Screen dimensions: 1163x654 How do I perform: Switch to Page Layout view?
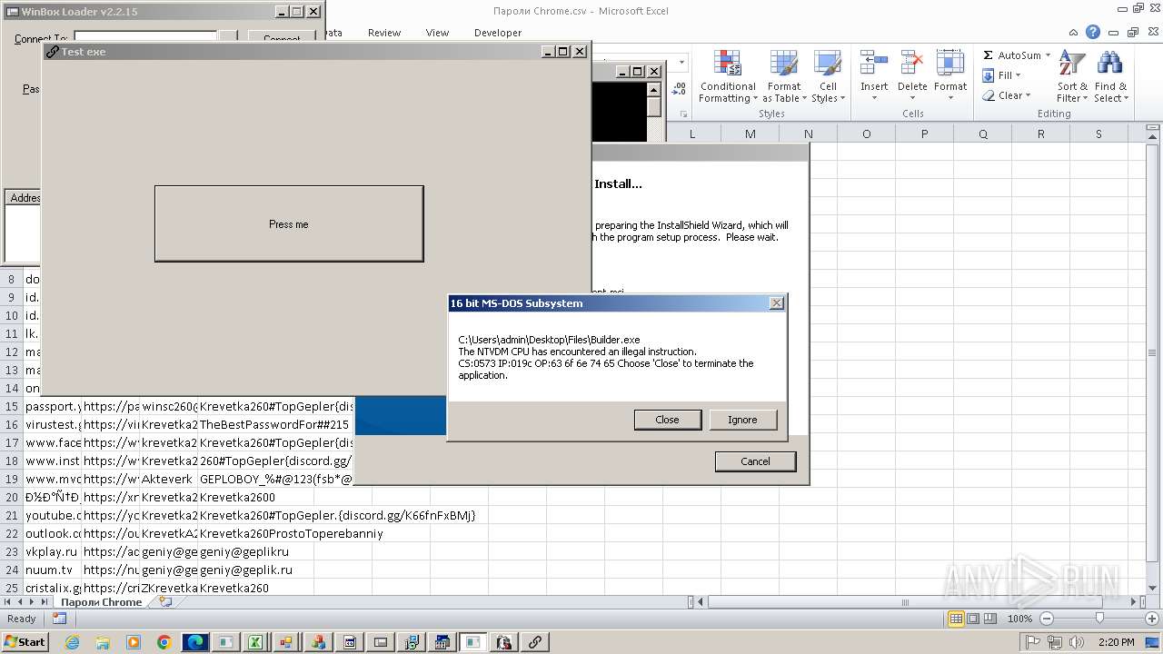973,619
